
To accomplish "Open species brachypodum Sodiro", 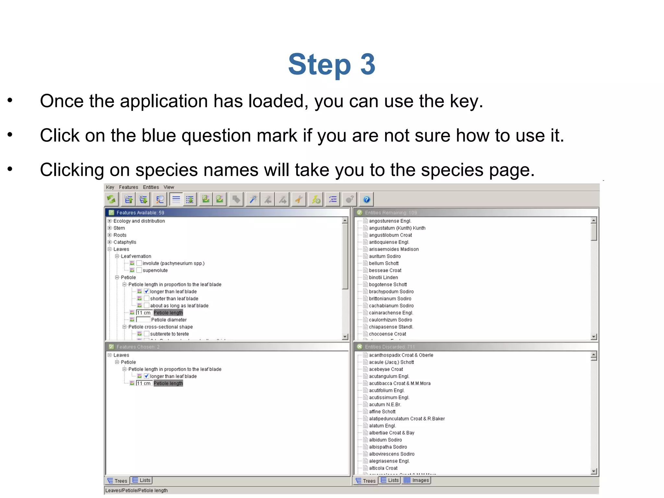I will pyautogui.click(x=391, y=291).
